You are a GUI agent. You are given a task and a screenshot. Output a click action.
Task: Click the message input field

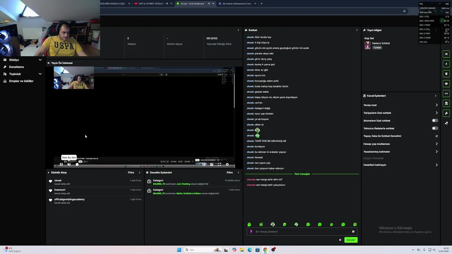point(302,232)
